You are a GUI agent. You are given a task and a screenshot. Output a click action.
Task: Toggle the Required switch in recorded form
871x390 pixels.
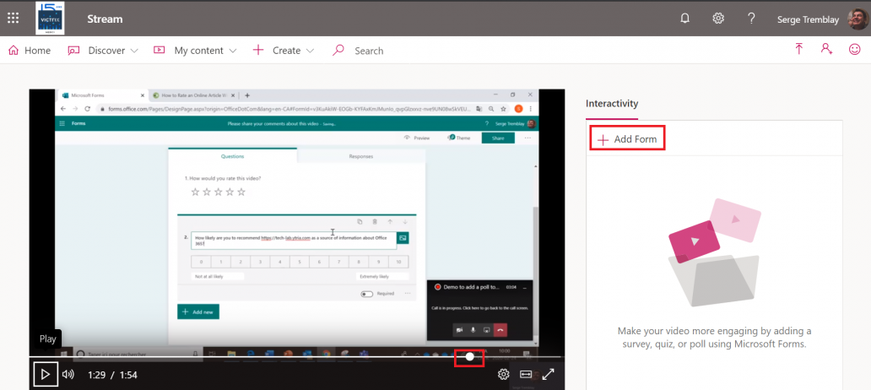tap(366, 294)
